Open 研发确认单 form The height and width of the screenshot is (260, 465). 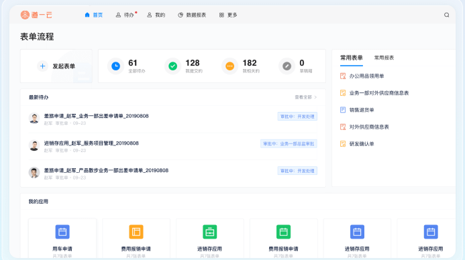pyautogui.click(x=362, y=143)
